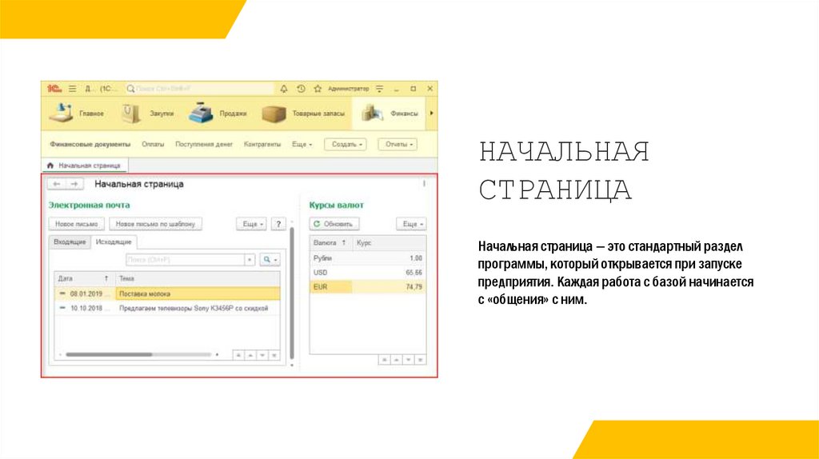Expand Еще menu in Курсы валют

[x=411, y=224]
